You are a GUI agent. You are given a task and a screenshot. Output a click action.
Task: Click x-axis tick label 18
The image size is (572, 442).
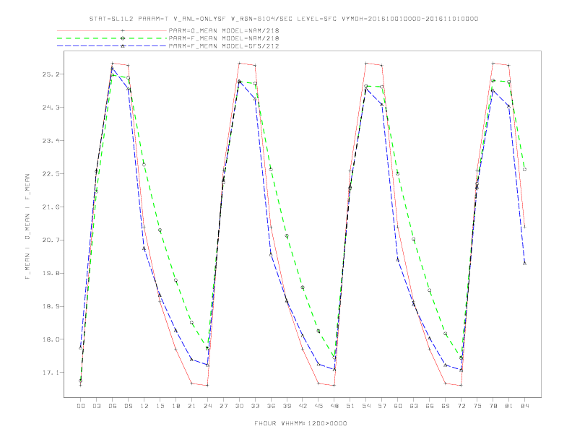[175, 406]
